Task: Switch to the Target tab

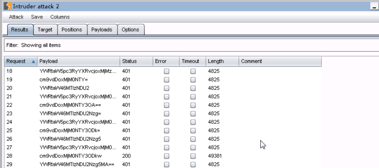Action: [x=45, y=30]
